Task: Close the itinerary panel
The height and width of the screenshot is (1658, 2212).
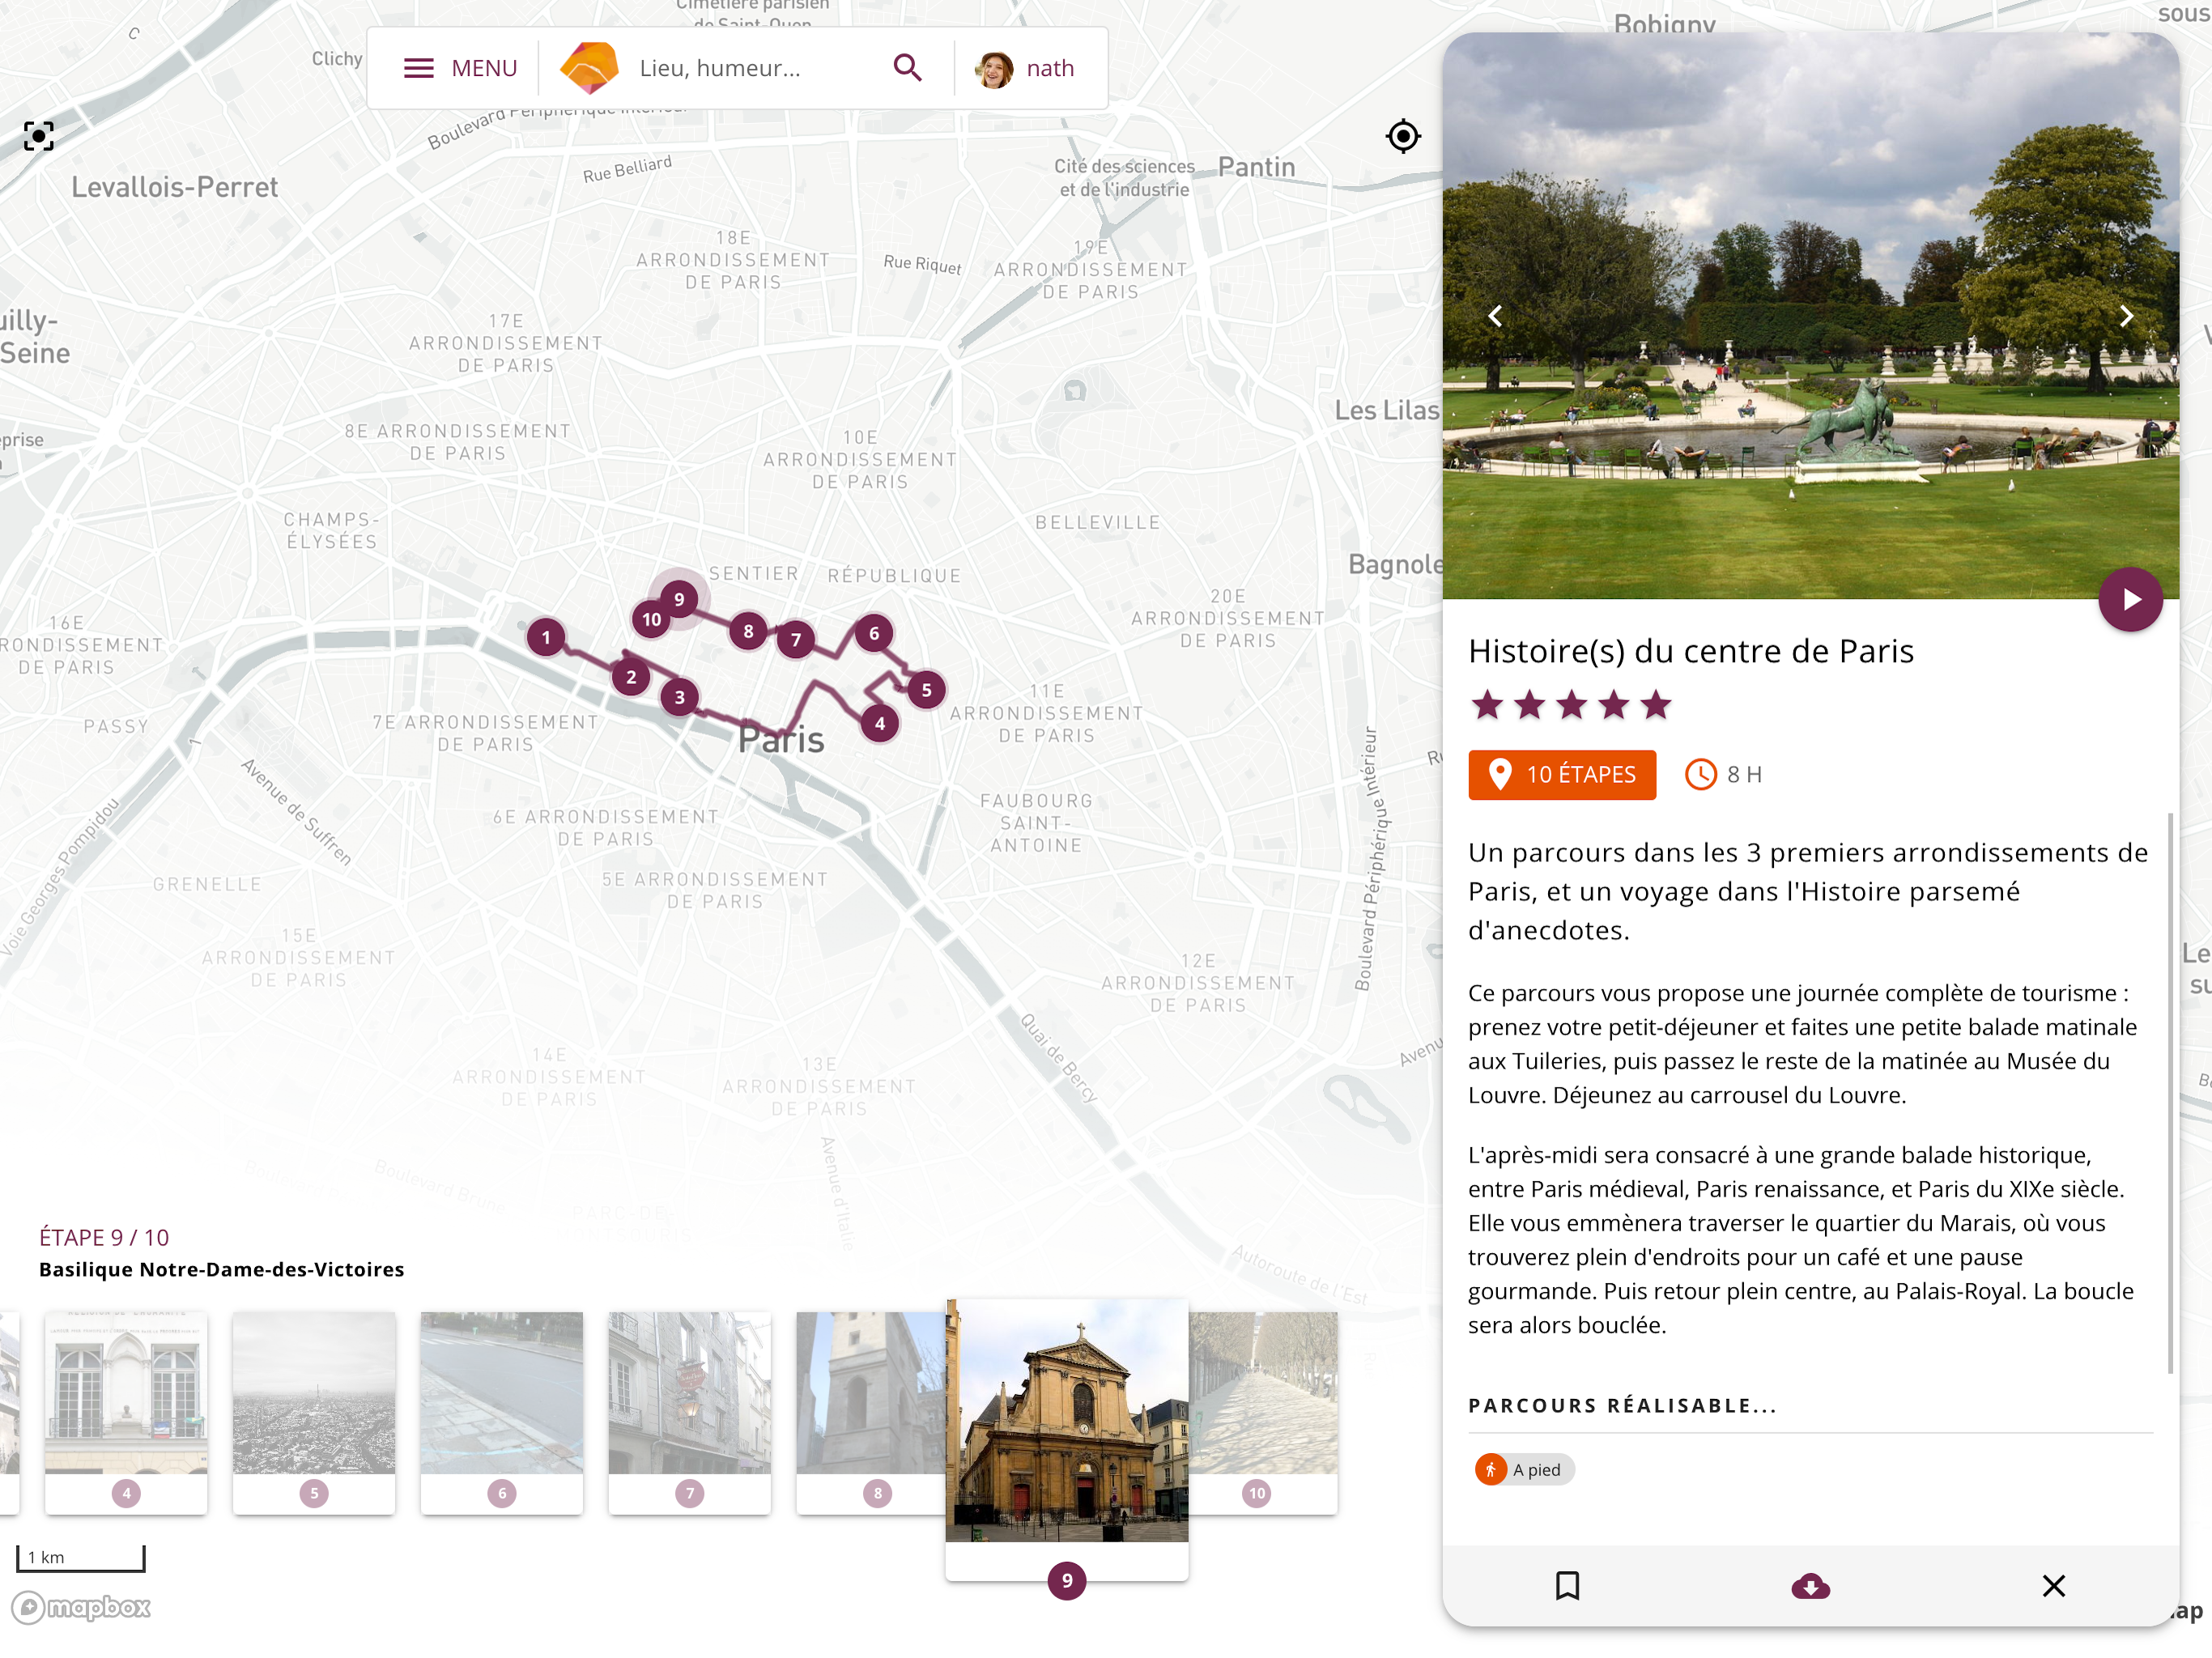Action: coord(2053,1585)
